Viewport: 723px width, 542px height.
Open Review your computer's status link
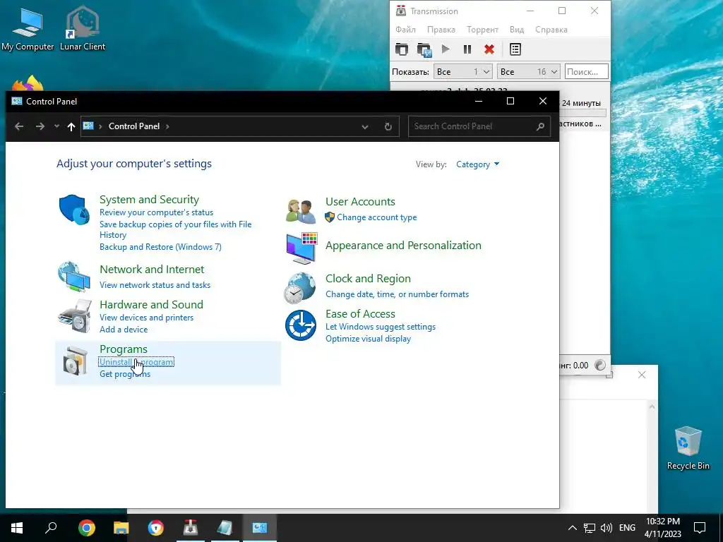pos(156,212)
